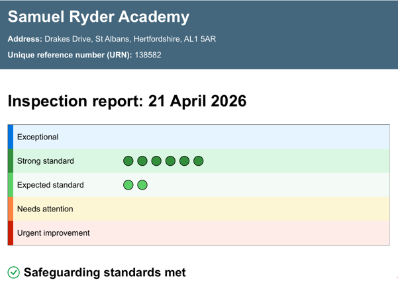
Task: Click the Expected standard row label
Action: tap(50, 185)
